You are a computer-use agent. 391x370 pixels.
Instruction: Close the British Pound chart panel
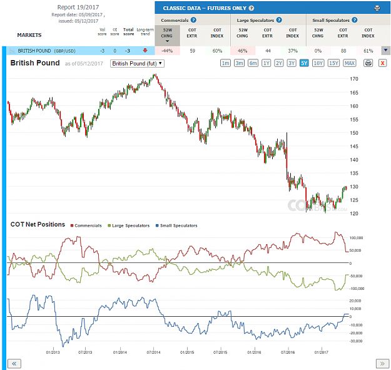[x=382, y=63]
